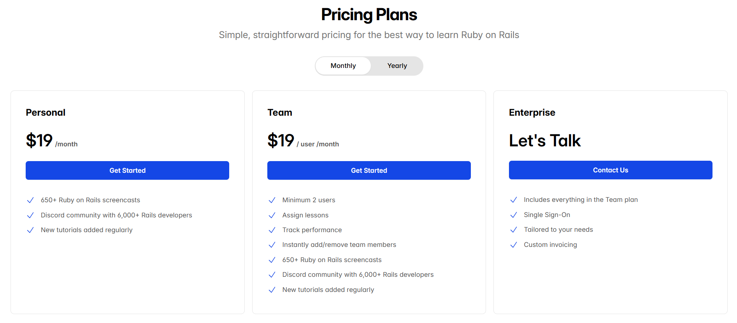Click the "Personal" plan title
This screenshot has width=737, height=323.
46,113
